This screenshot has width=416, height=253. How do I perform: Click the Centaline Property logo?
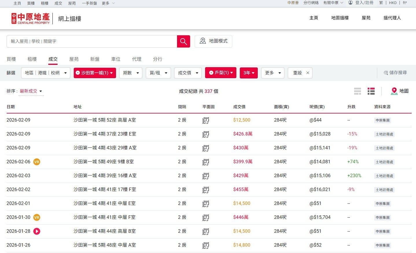31,18
